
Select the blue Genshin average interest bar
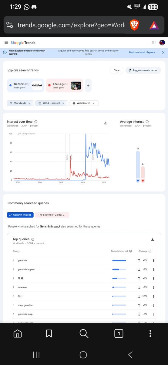point(138,167)
